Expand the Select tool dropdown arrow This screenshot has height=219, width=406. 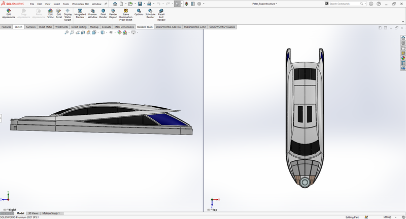[181, 4]
